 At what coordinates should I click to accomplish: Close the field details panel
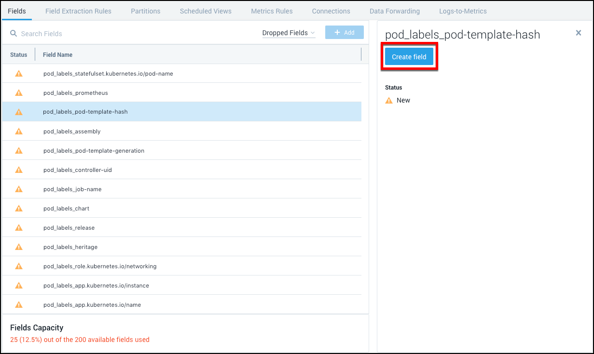(x=579, y=33)
